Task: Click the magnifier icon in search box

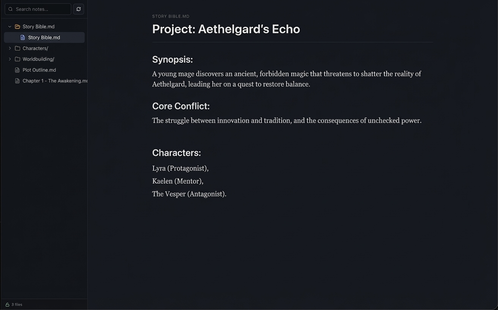Action: 11,9
